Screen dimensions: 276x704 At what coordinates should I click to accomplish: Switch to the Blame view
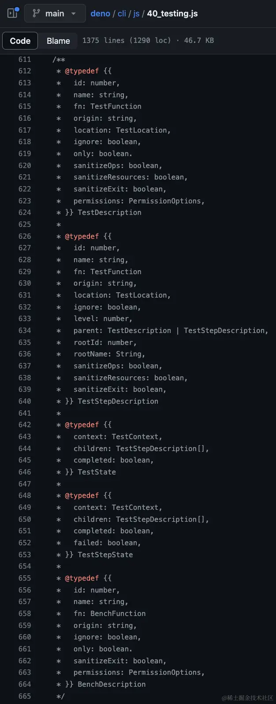tap(58, 40)
